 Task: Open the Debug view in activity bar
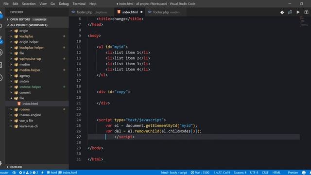[1, 52]
